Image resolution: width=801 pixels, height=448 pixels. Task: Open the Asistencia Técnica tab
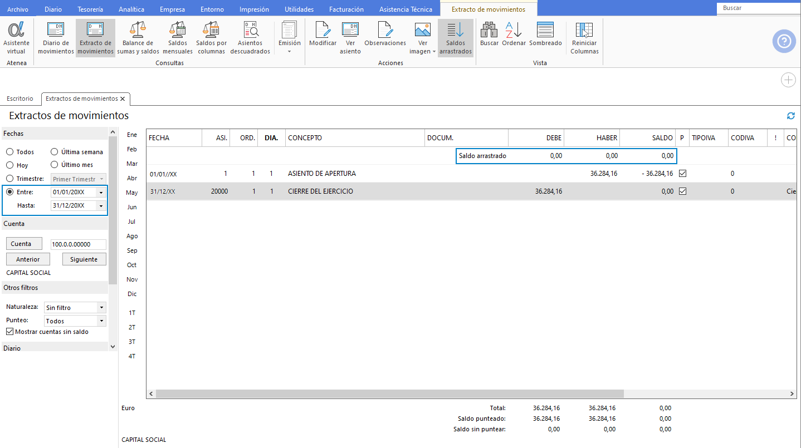point(406,9)
